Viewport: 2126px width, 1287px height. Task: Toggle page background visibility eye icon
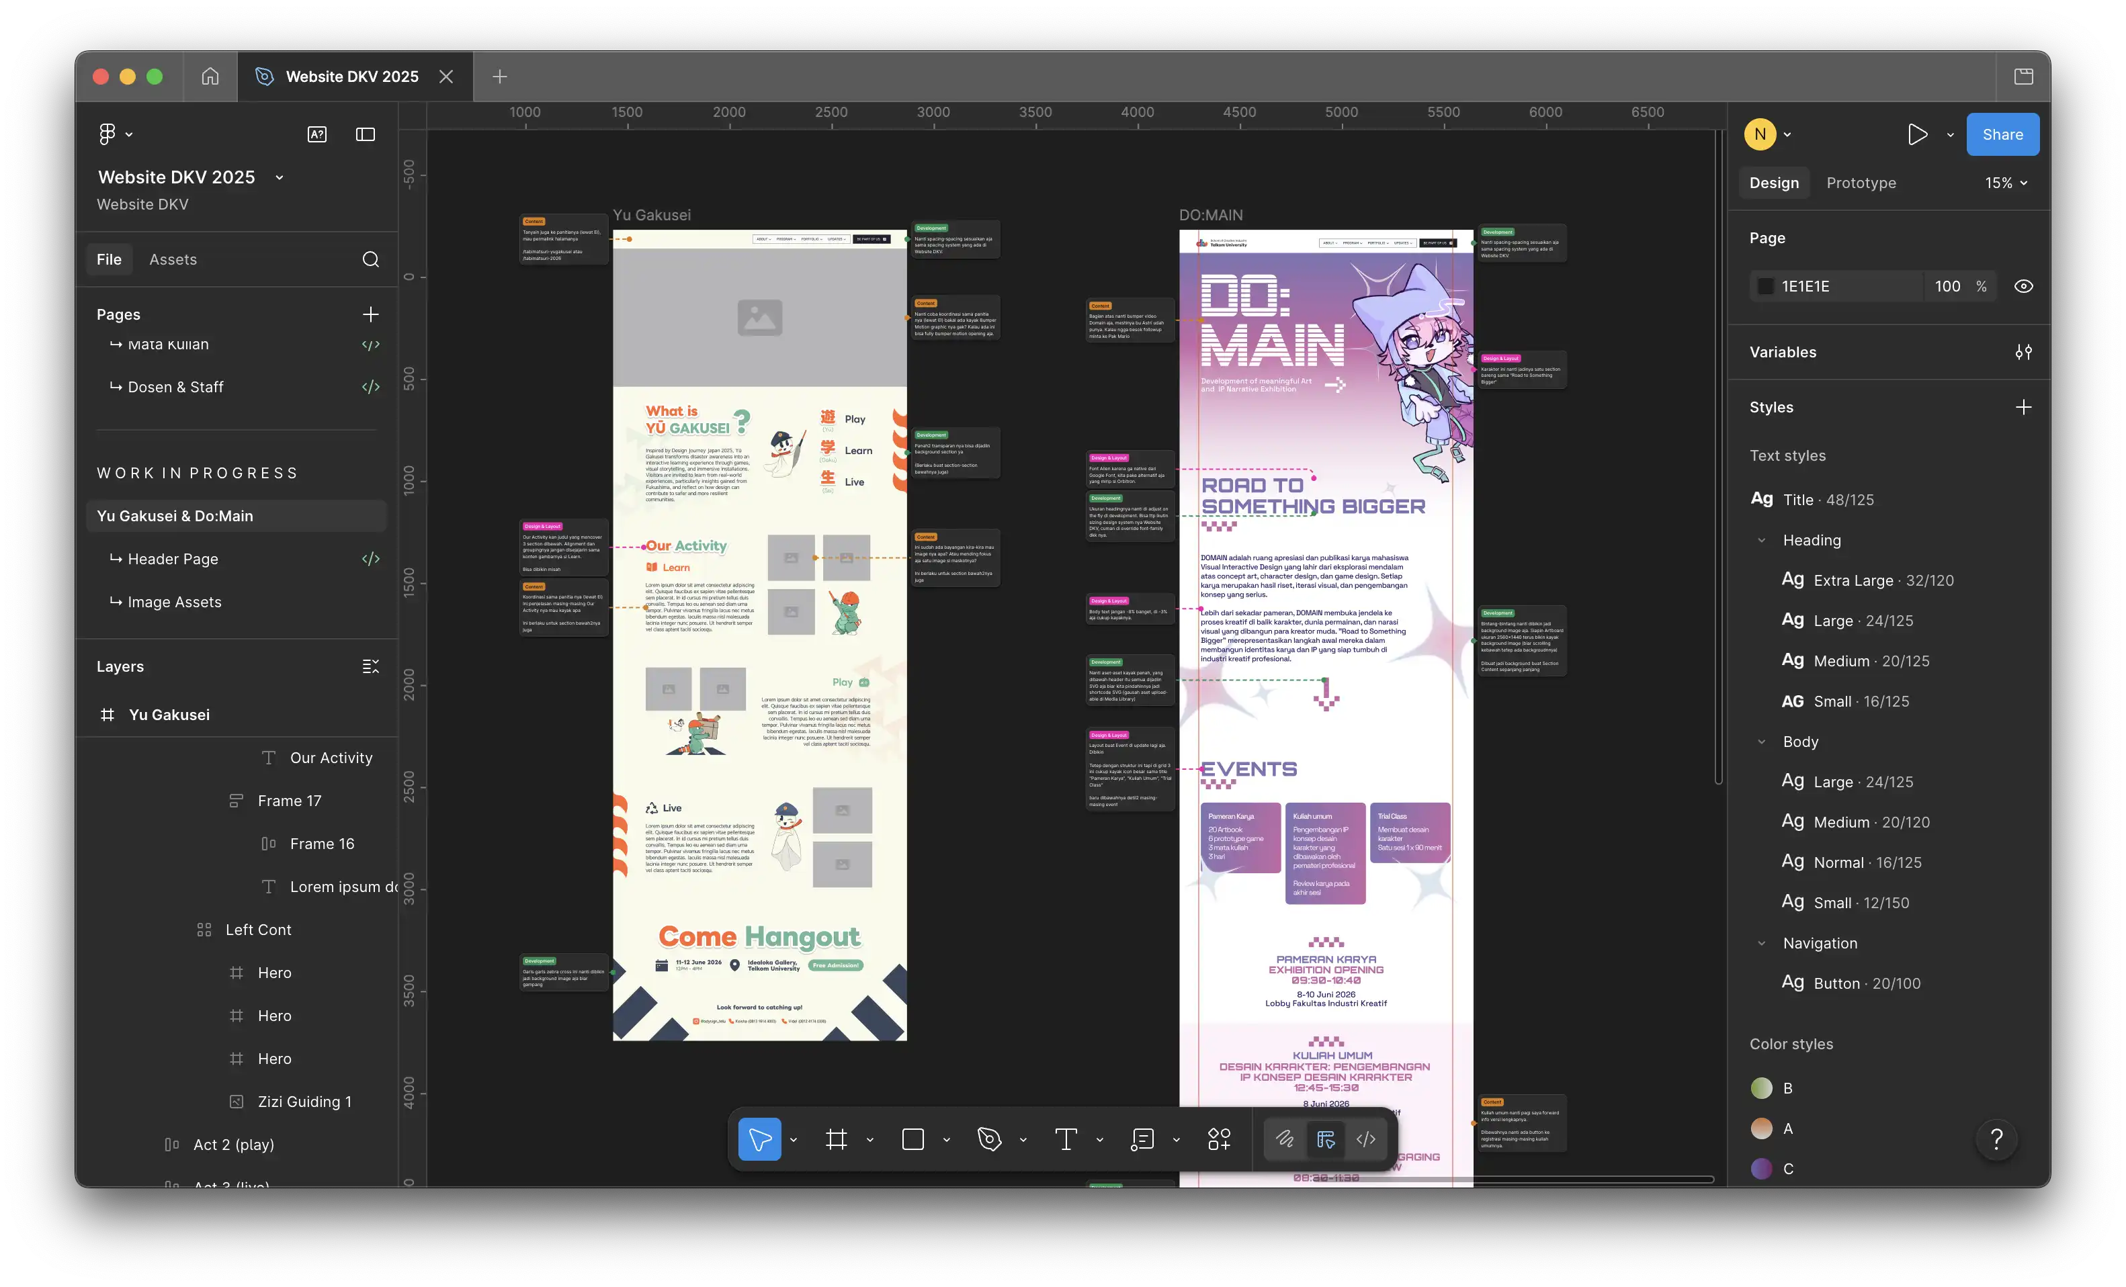coord(2023,286)
